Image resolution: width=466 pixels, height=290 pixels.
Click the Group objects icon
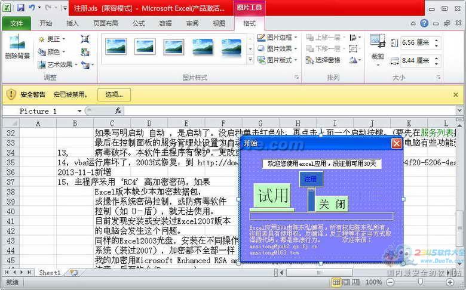354,48
